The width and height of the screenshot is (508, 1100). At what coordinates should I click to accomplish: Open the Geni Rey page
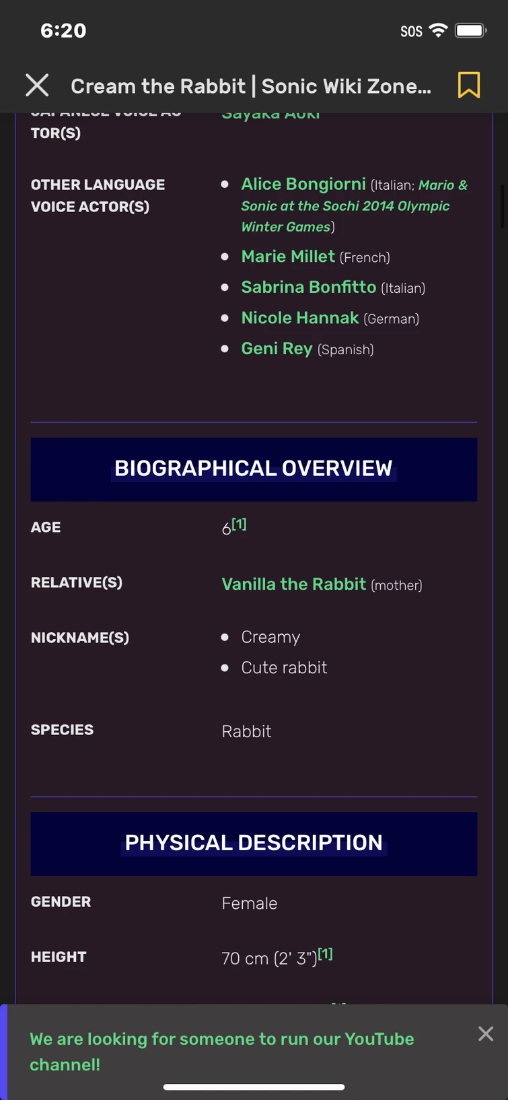277,349
